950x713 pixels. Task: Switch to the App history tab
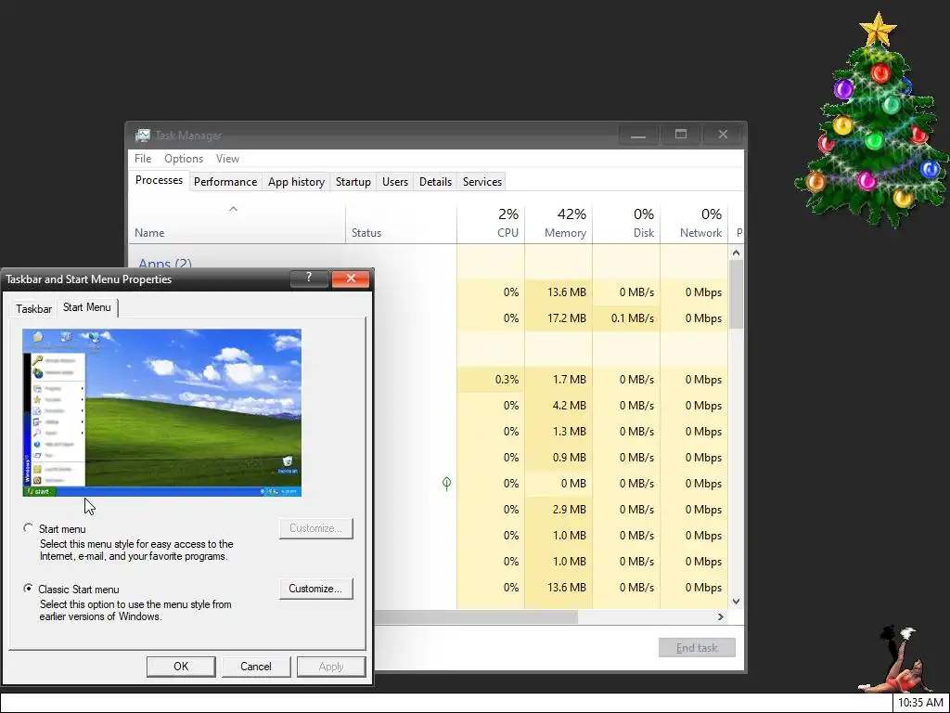296,182
